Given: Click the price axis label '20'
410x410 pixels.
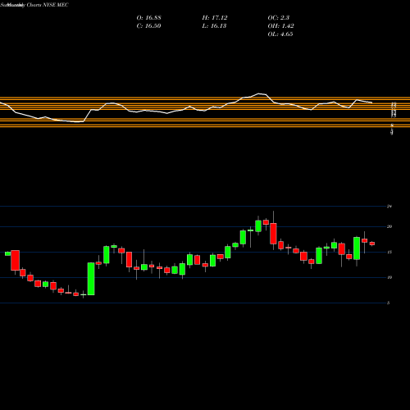Looking at the screenshot, I should pos(389,226).
